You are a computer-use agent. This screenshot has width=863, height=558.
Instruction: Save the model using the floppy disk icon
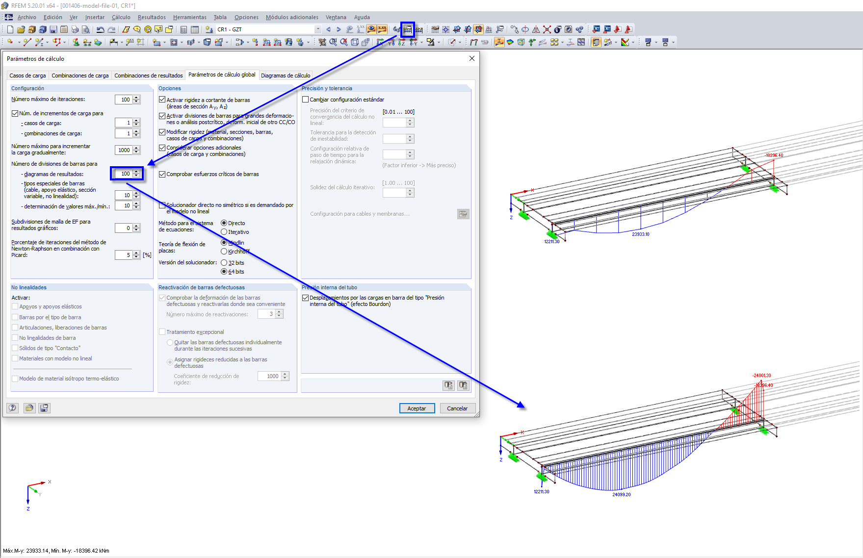[x=53, y=29]
